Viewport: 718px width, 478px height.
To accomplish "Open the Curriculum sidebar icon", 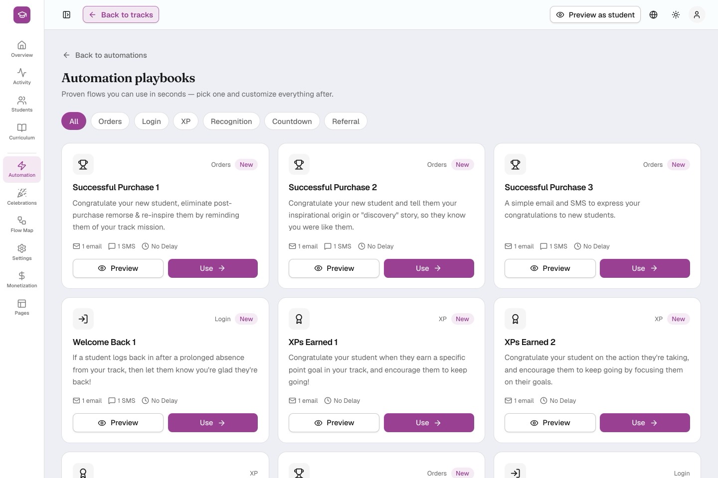I will (x=22, y=131).
